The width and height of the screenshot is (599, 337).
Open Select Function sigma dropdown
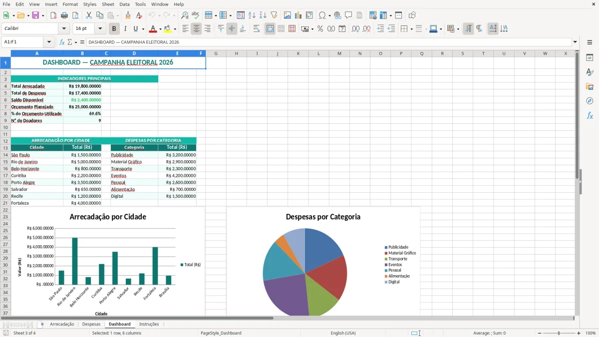(76, 42)
